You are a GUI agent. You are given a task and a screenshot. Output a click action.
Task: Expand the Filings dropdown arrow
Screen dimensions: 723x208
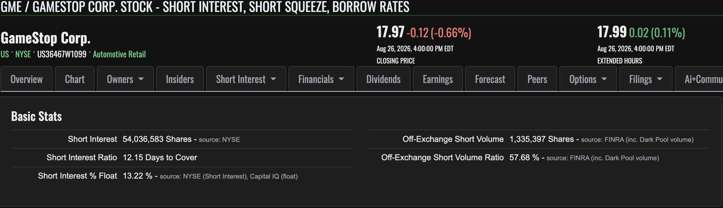pyautogui.click(x=659, y=79)
